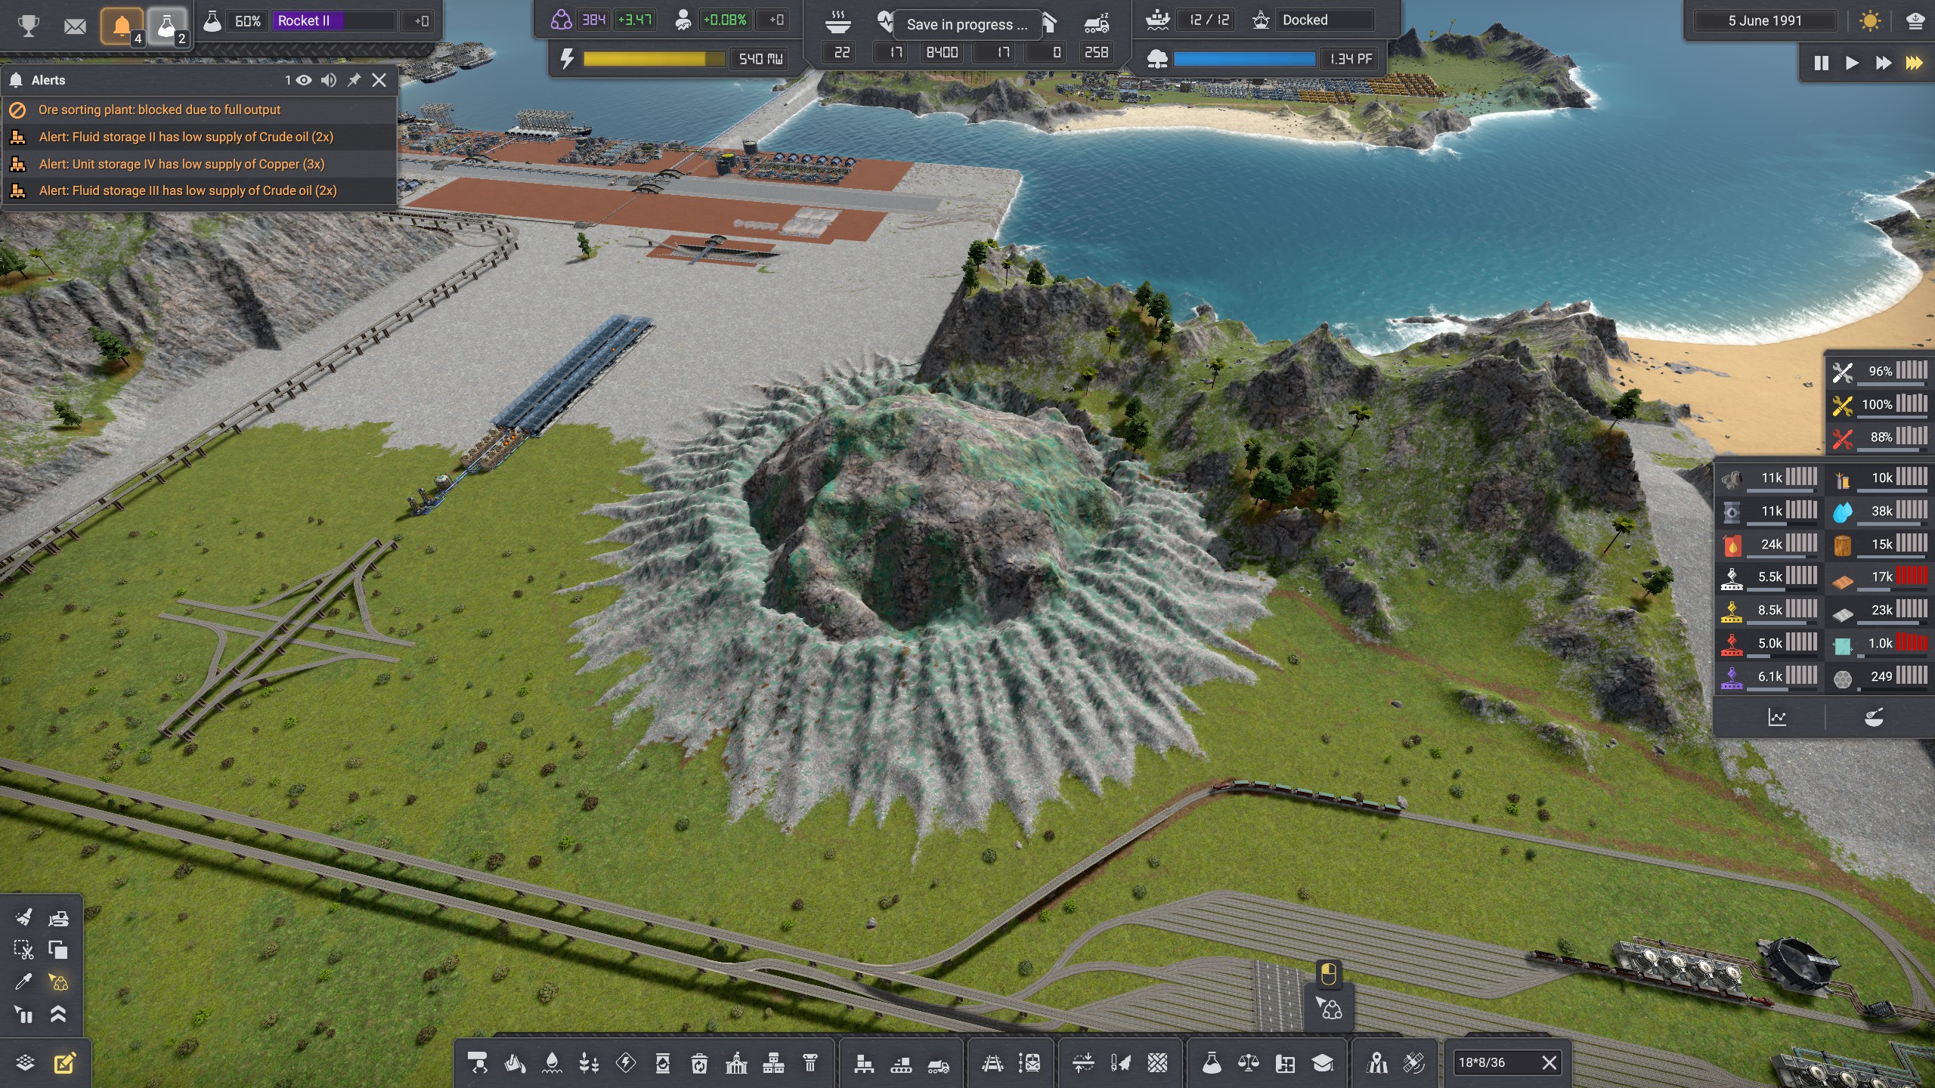Open the power lightning bolt category
The image size is (1935, 1088).
(626, 1064)
